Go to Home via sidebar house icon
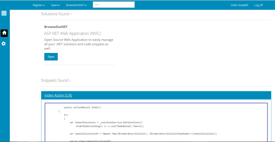 click(x=4, y=33)
